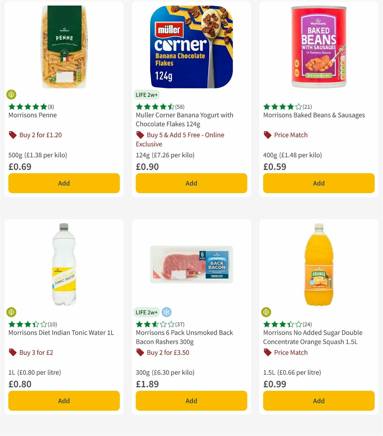Click the Price Match tag icon on Baked Beans & Sausages
383x436 pixels.
267,135
